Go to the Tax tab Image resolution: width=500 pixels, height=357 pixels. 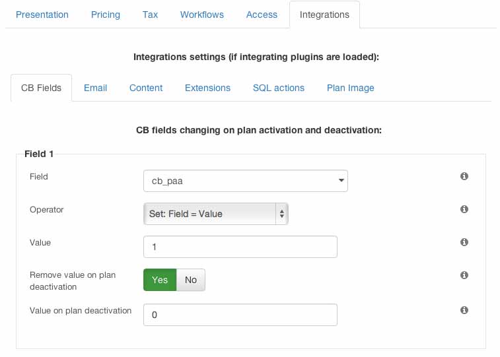pos(150,15)
